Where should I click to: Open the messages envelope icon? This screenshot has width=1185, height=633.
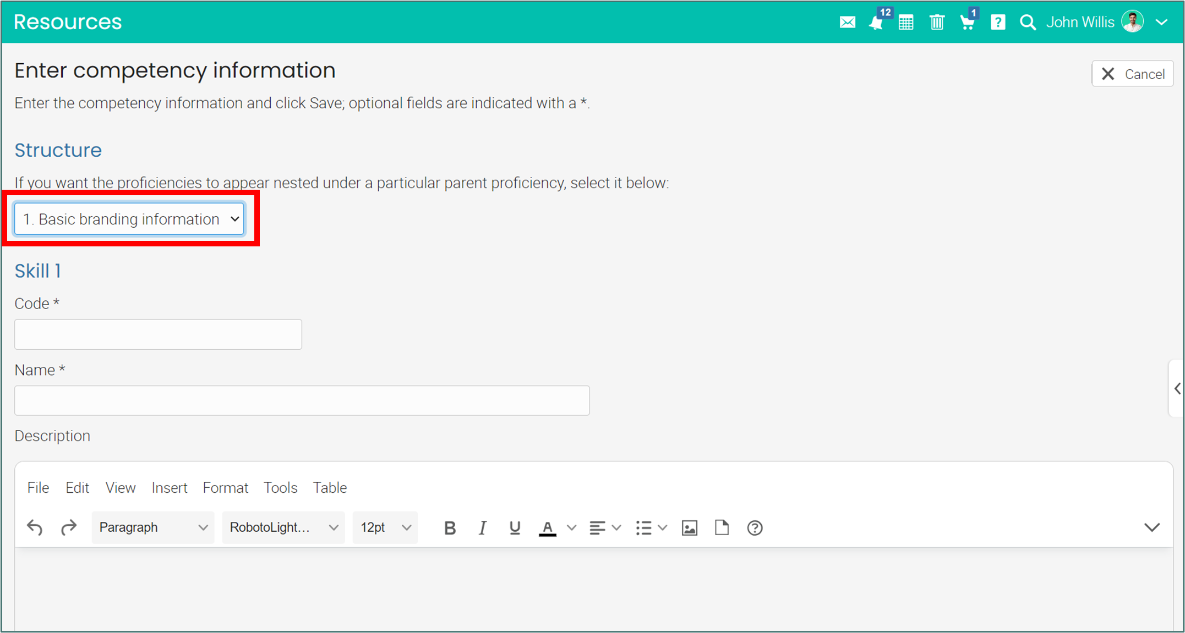coord(847,23)
